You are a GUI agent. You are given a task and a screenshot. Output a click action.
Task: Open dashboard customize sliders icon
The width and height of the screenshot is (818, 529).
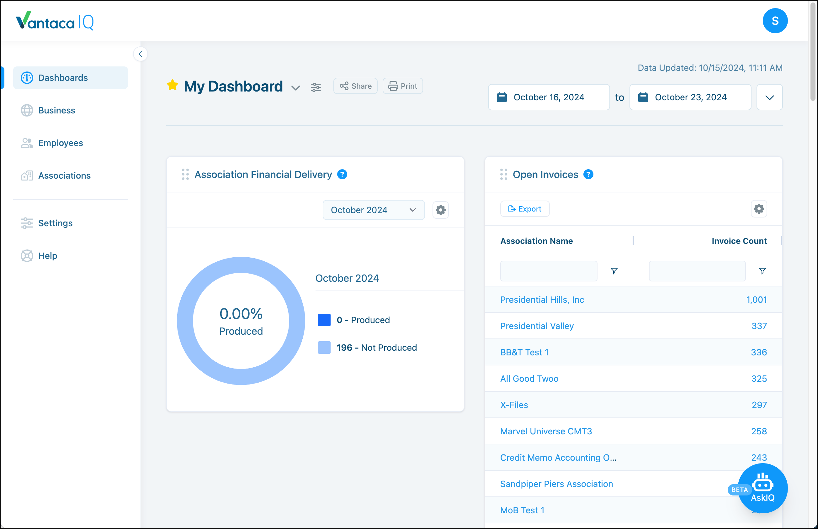click(316, 87)
